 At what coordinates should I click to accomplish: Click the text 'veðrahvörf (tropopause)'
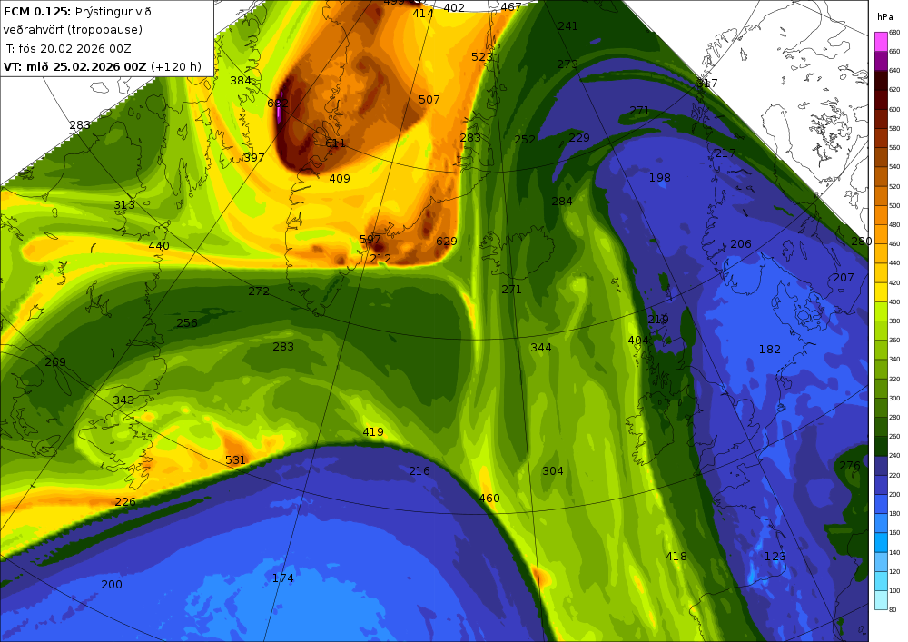click(73, 30)
